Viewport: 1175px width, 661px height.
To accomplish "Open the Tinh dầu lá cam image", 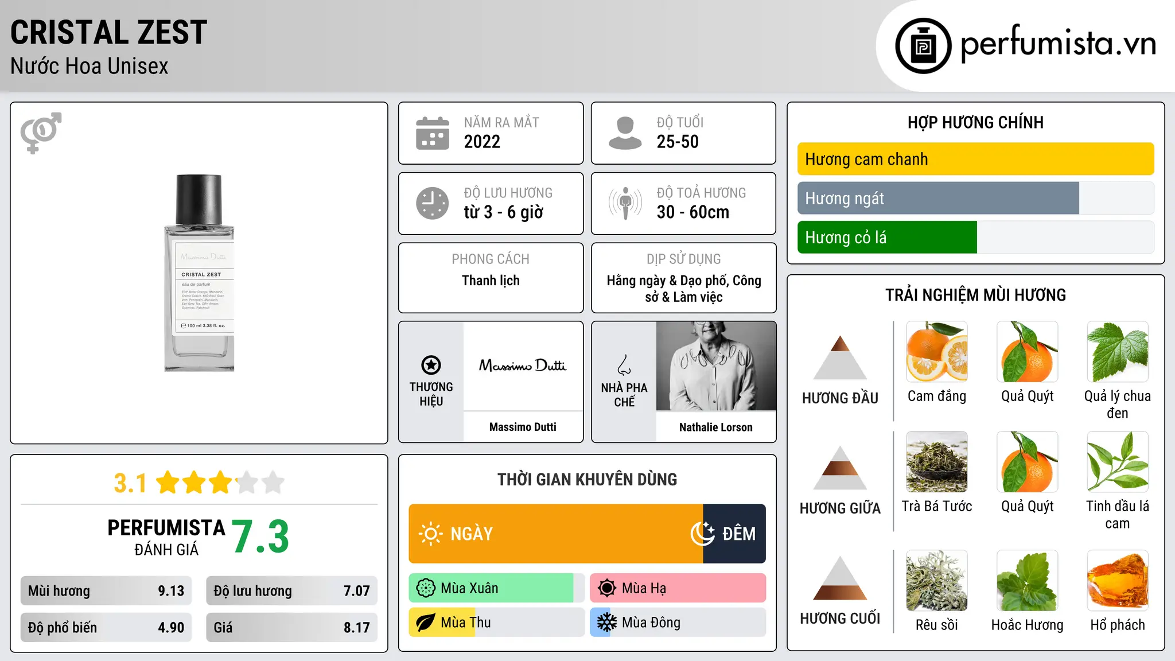I will pyautogui.click(x=1118, y=462).
